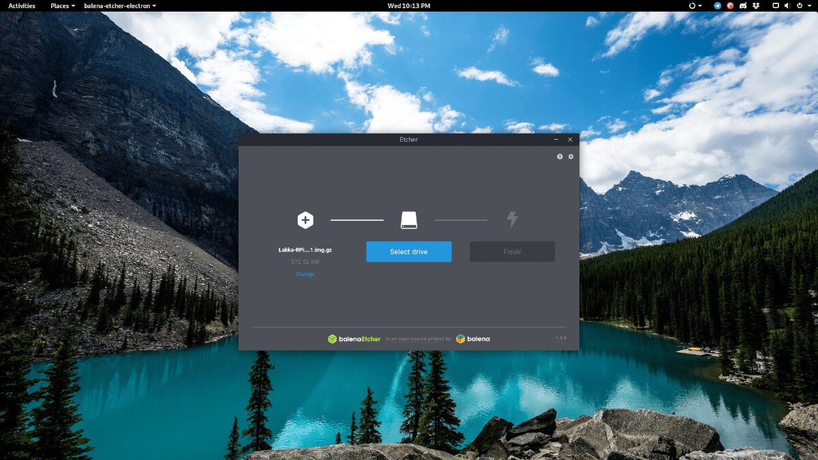Click the flash lightning icon
Viewport: 818px width, 460px height.
[512, 219]
